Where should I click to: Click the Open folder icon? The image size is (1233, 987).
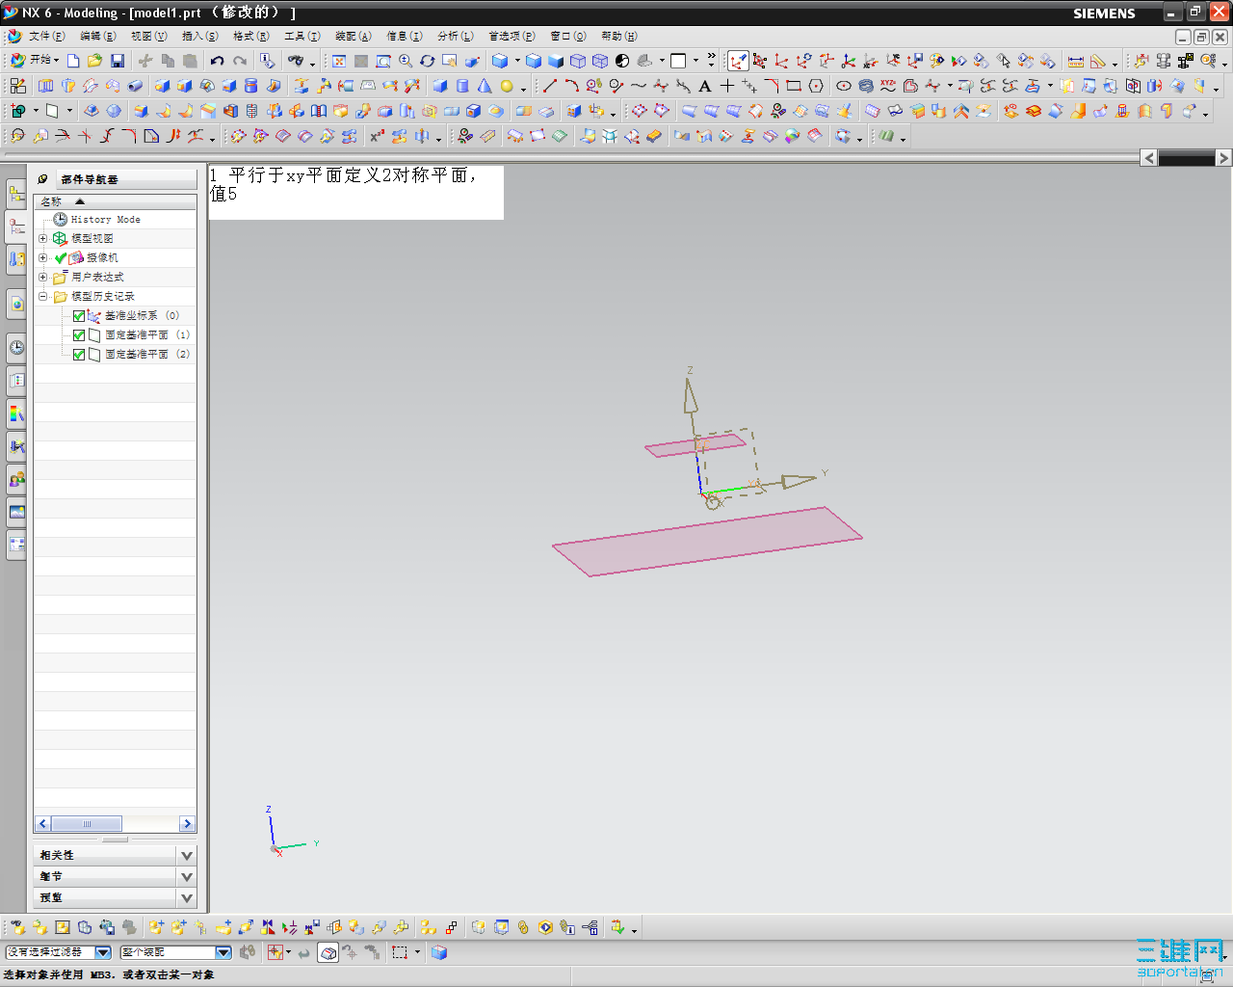94,61
